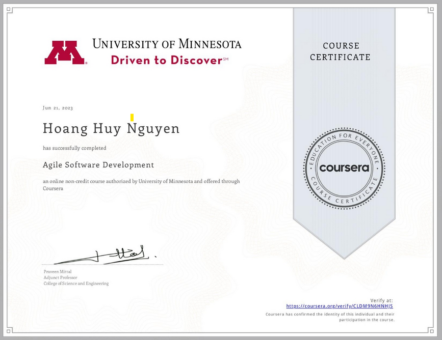
Task: Open the Coursera verification link
Action: tap(340, 306)
